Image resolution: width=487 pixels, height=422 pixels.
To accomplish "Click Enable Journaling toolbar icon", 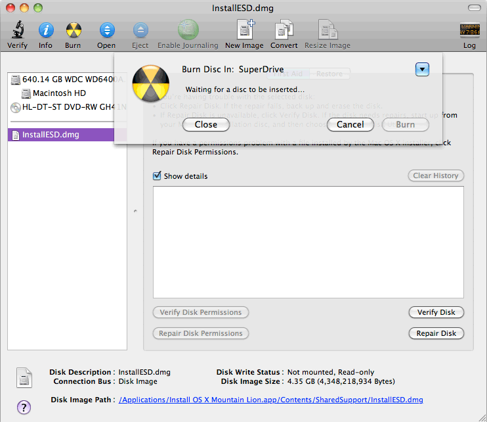I will (x=188, y=30).
